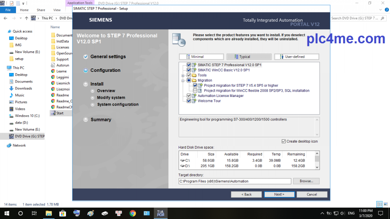Uncheck SIMATIC WinCC Basic V12.0 SP1

(189, 70)
